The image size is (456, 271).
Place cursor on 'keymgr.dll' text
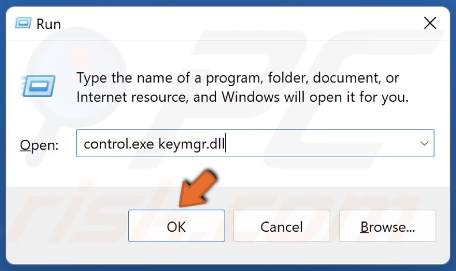click(192, 144)
